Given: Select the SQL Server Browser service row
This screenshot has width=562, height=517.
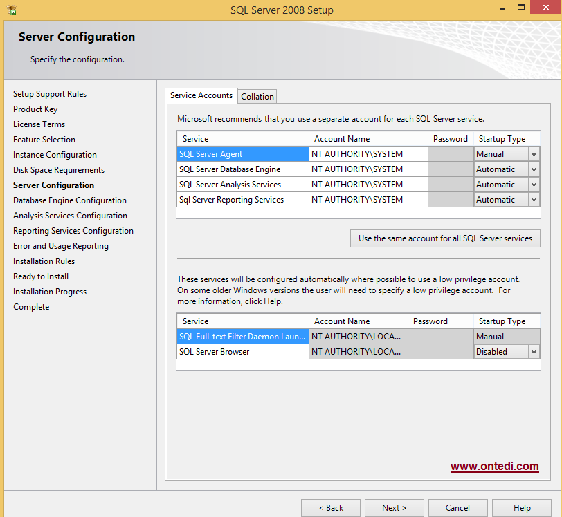Looking at the screenshot, I should click(x=243, y=352).
